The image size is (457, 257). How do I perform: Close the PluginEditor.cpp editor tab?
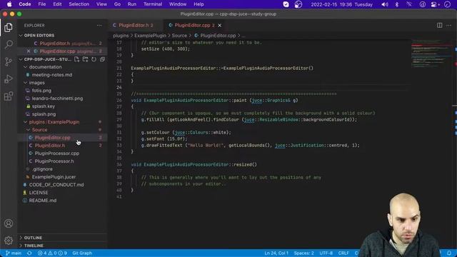219,26
